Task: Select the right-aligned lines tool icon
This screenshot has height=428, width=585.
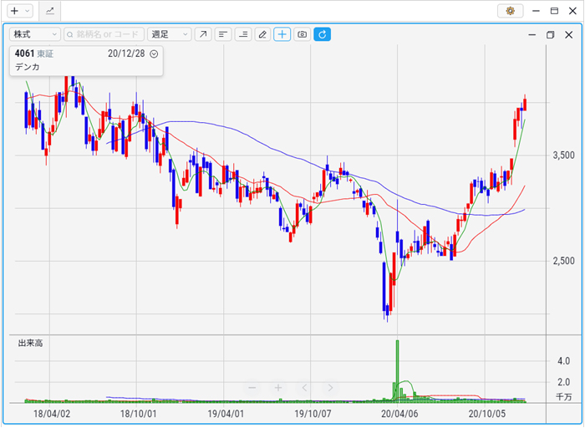Action: (x=243, y=34)
